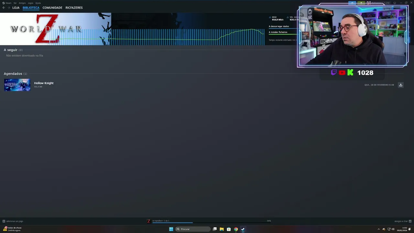This screenshot has width=414, height=233.
Task: Click Adicionar um jogo
Action: tap(13, 221)
